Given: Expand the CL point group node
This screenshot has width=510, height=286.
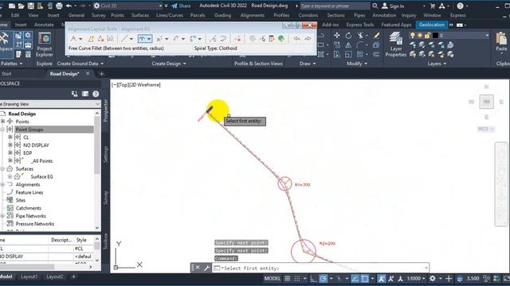Looking at the screenshot, I should 10,137.
